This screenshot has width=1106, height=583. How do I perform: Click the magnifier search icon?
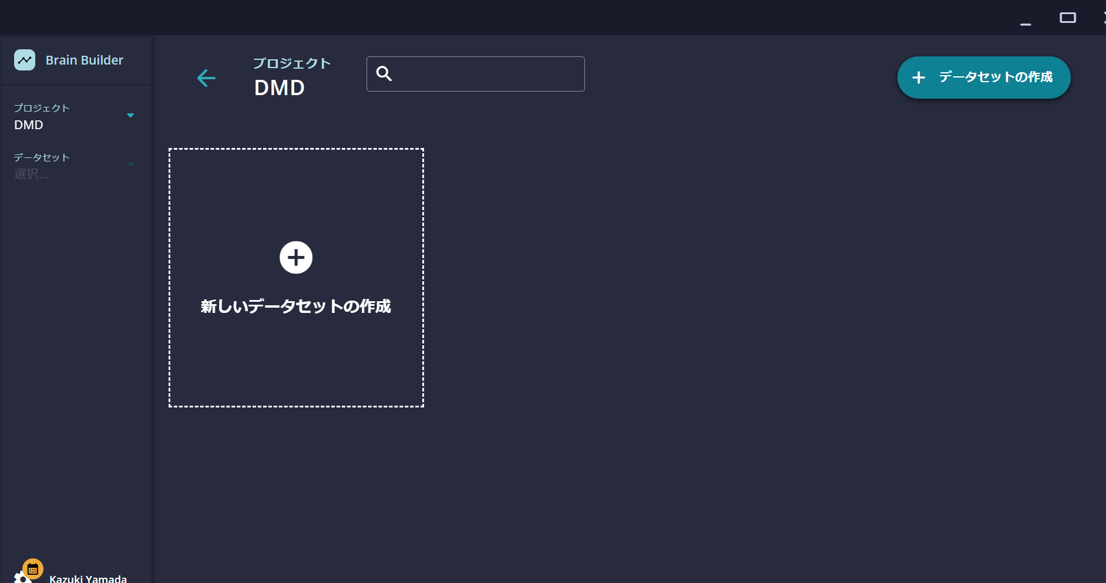point(384,73)
